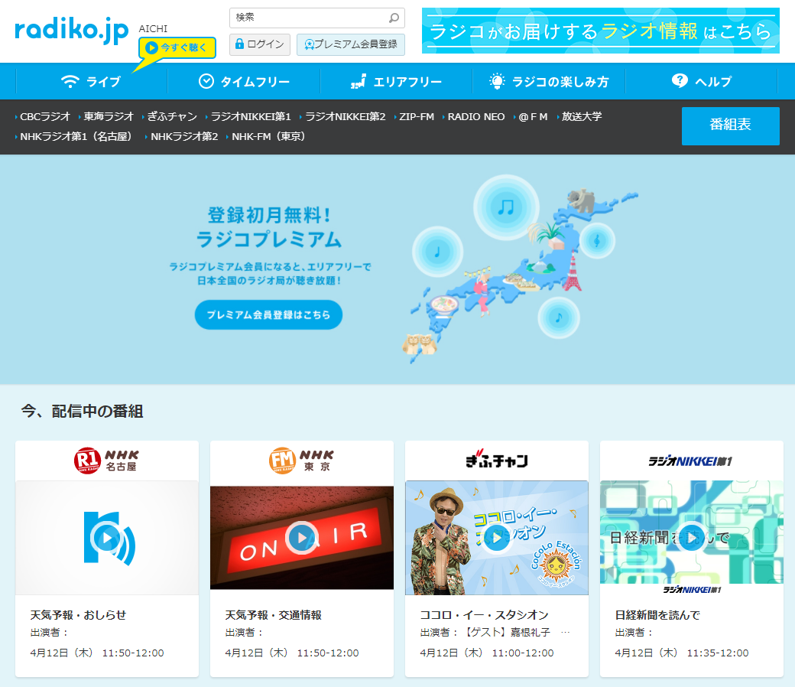The height and width of the screenshot is (687, 795).
Task: Select ラジオNIKKEI第1 link in station bar
Action: coord(251,117)
